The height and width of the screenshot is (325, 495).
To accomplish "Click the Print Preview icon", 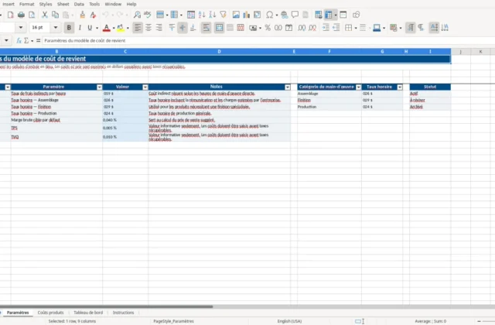I will [x=32, y=15].
